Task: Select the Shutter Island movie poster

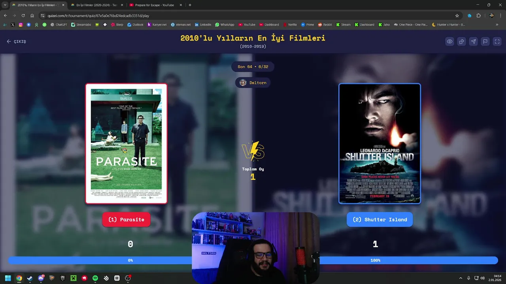Action: pyautogui.click(x=379, y=144)
